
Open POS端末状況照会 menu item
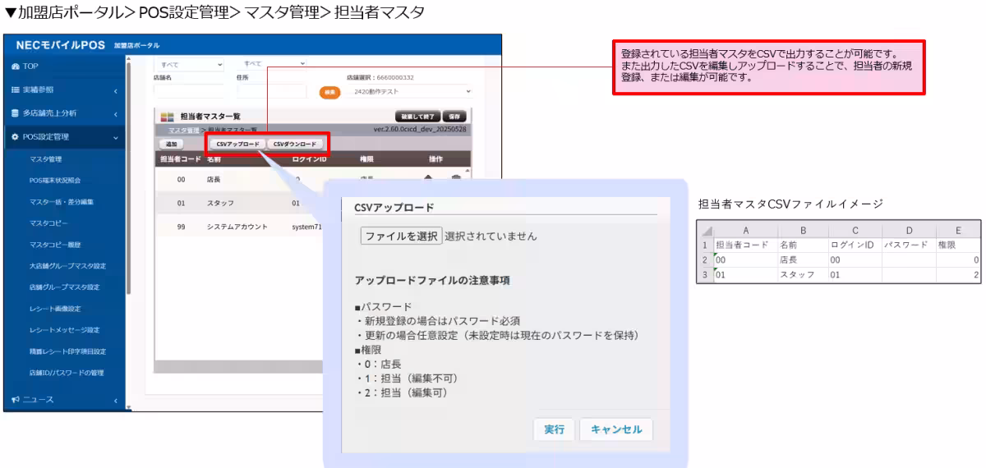pos(54,180)
